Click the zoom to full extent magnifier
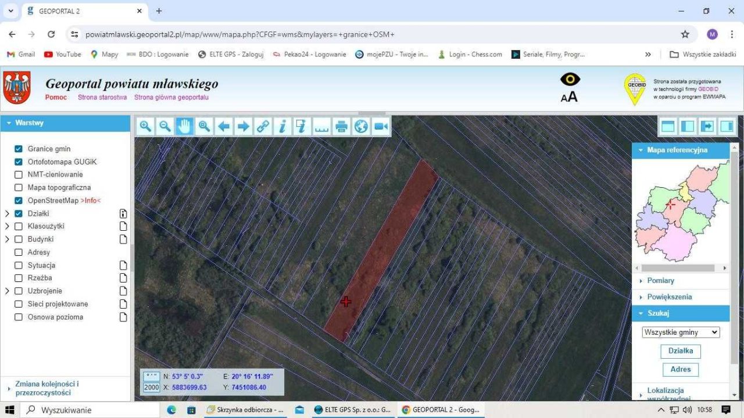This screenshot has width=744, height=418. coord(204,126)
